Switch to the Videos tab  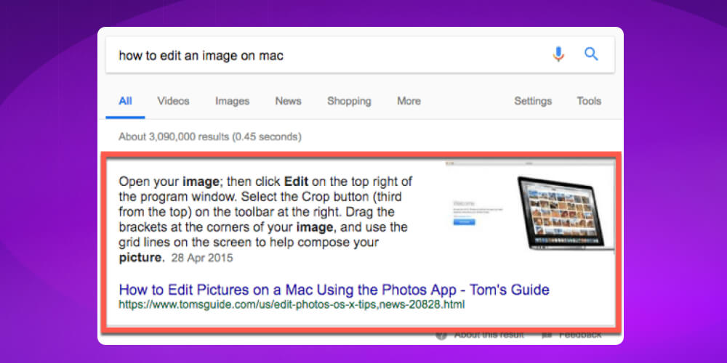pyautogui.click(x=174, y=101)
